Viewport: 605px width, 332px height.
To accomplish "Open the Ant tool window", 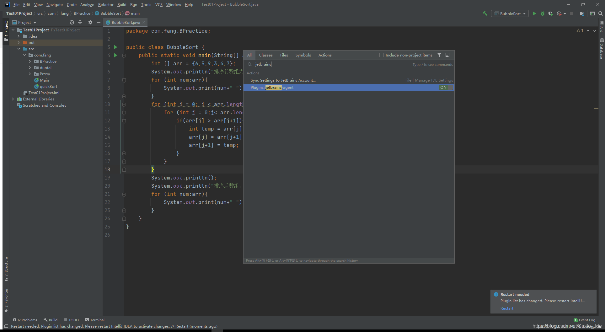I will click(602, 26).
